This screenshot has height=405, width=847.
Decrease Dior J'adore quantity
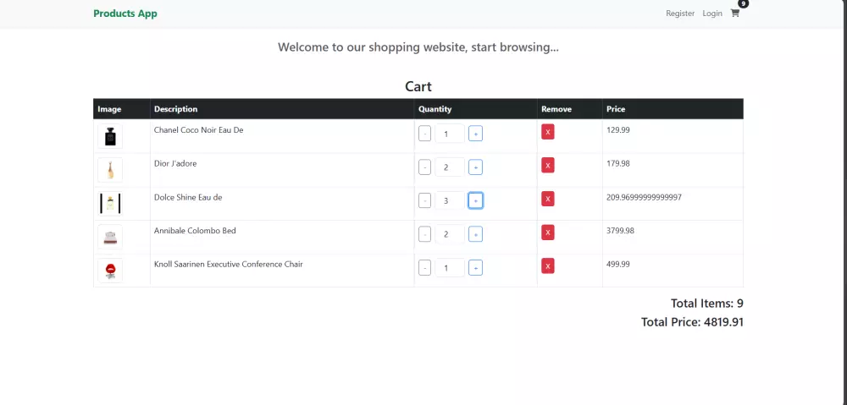[x=425, y=167]
